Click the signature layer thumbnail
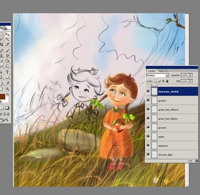Image resolution: width=200 pixels, height=195 pixels. pyautogui.click(x=154, y=145)
